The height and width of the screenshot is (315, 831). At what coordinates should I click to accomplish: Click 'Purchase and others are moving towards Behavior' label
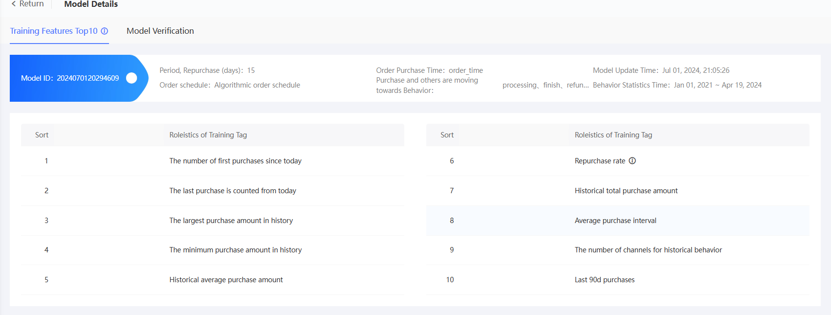click(427, 85)
